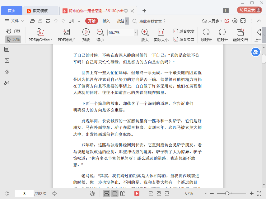Viewport: 266px width, 199px height.
Task: Switch to the hand tool (手型)
Action: 13,31
